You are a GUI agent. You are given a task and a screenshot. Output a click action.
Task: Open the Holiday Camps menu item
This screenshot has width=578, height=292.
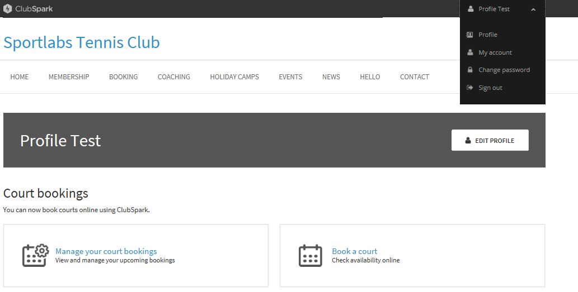coord(234,77)
